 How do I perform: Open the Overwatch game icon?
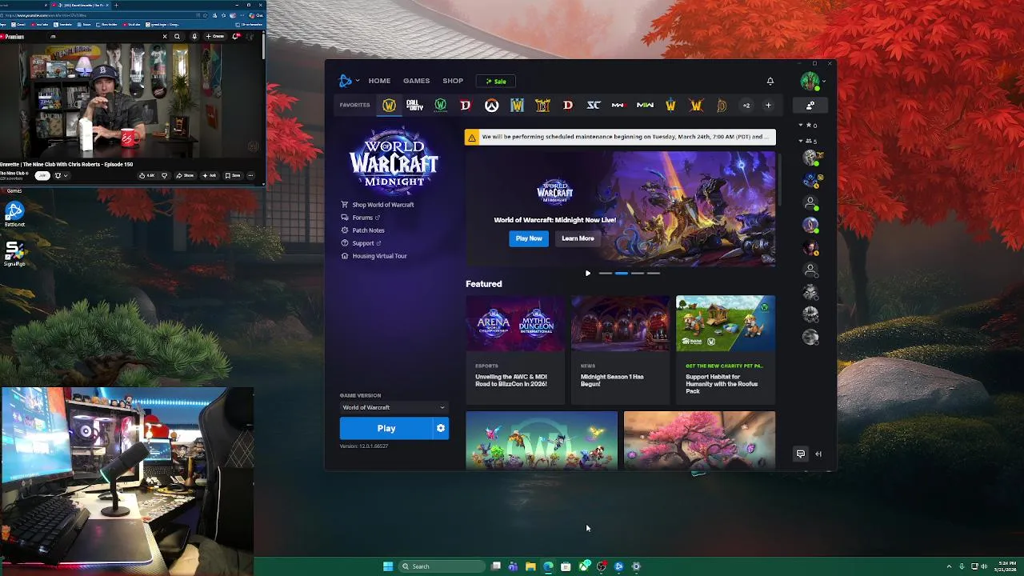coord(491,106)
